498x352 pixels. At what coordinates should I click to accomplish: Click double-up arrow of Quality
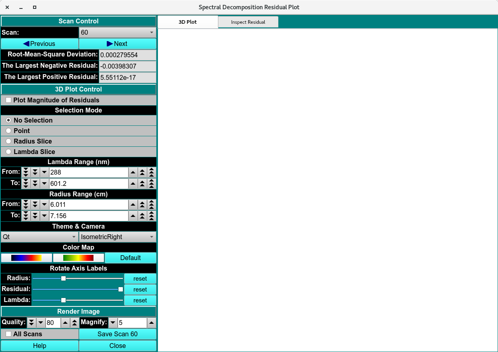click(x=75, y=323)
